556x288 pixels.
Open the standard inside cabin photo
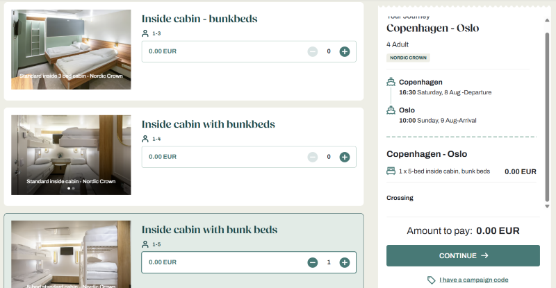click(71, 154)
